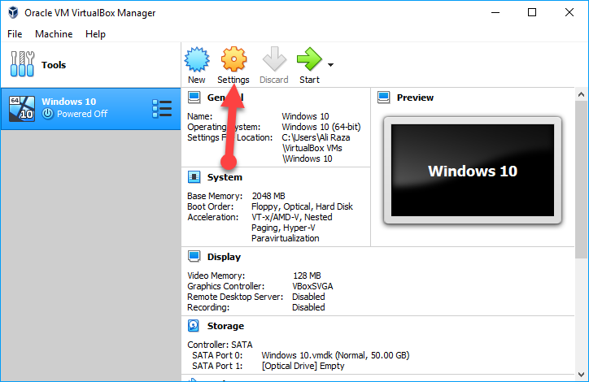Open the Help menu

[x=95, y=34]
